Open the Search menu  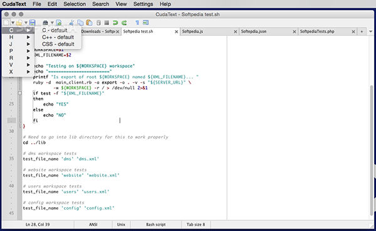click(x=101, y=4)
